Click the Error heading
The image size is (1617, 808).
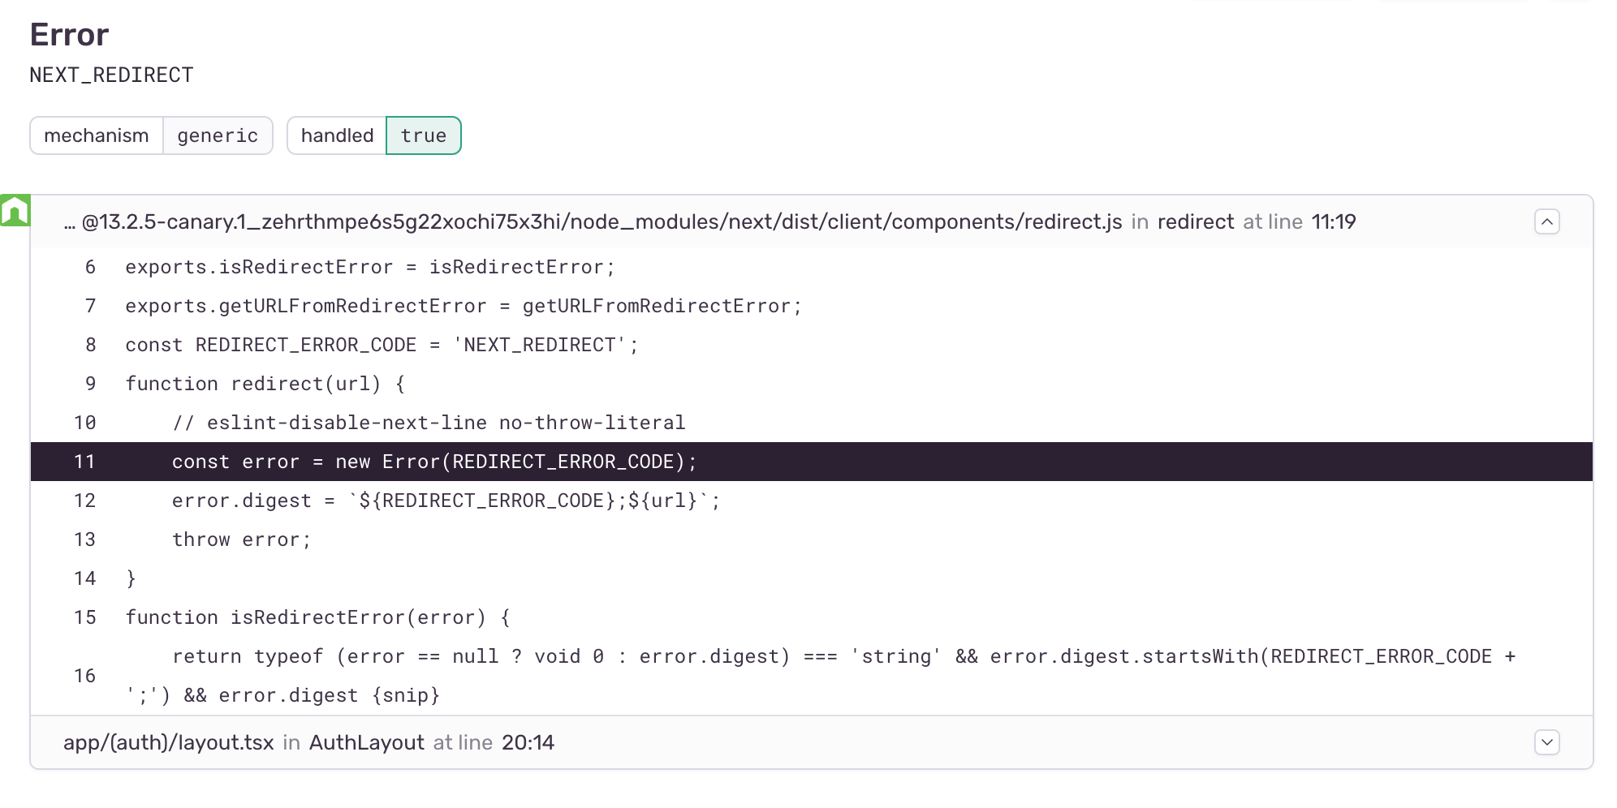(x=69, y=35)
